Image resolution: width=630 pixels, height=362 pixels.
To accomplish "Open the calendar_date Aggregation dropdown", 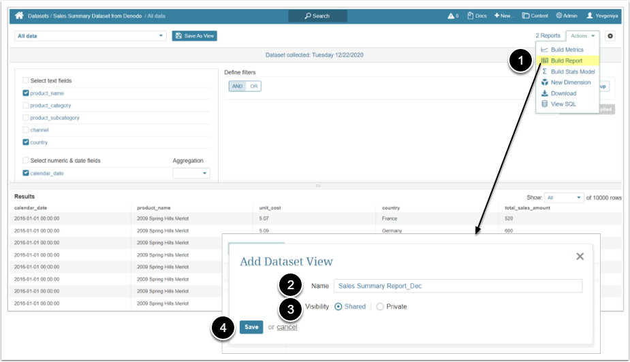I will 191,174.
